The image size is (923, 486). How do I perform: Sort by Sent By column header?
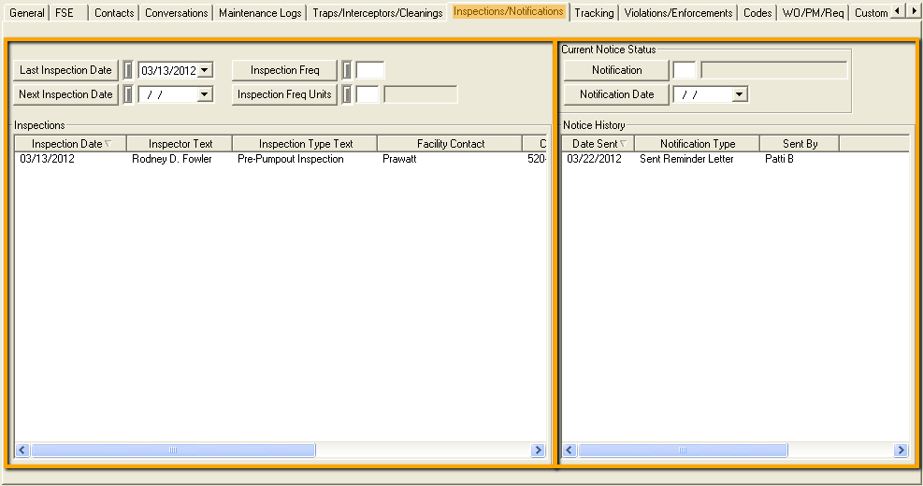[x=800, y=144]
